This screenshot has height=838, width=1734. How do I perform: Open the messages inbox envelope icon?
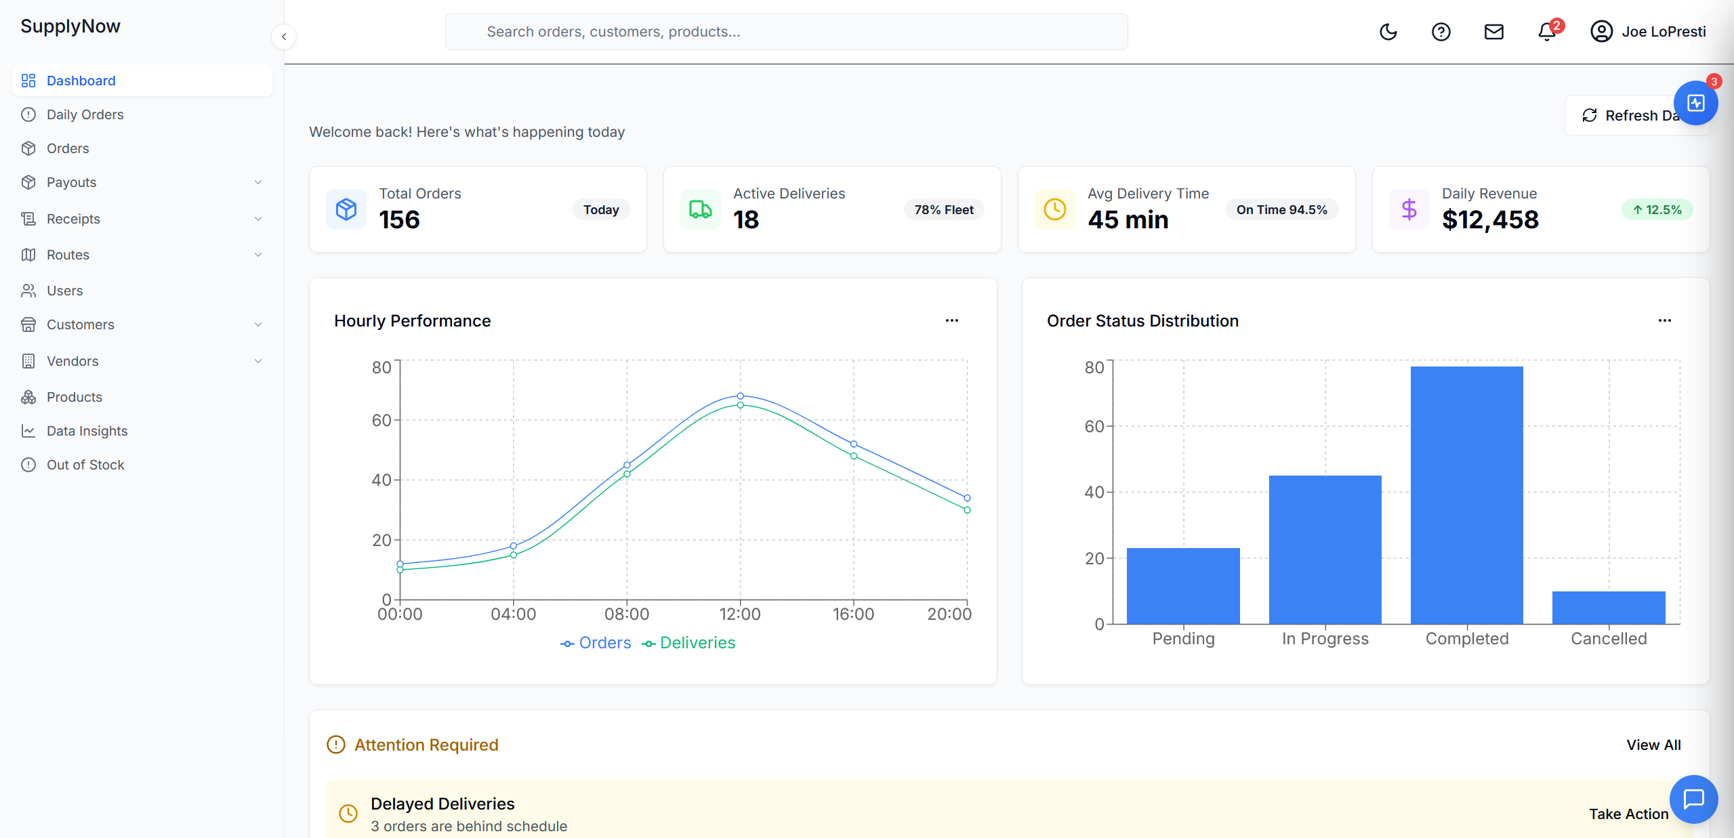pos(1493,31)
